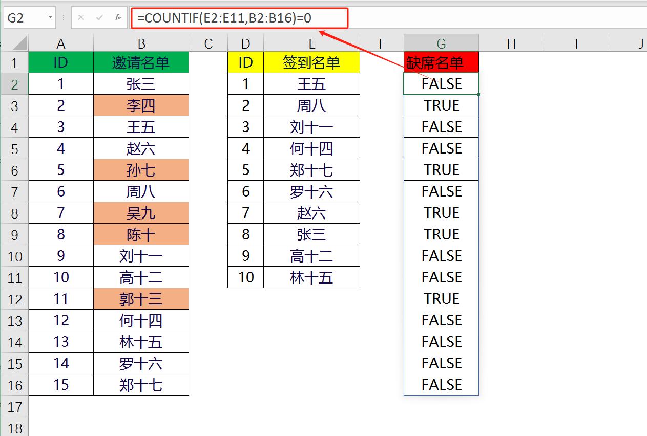Expand the Name Box dropdown arrow
Image resolution: width=647 pixels, height=436 pixels.
tap(50, 18)
